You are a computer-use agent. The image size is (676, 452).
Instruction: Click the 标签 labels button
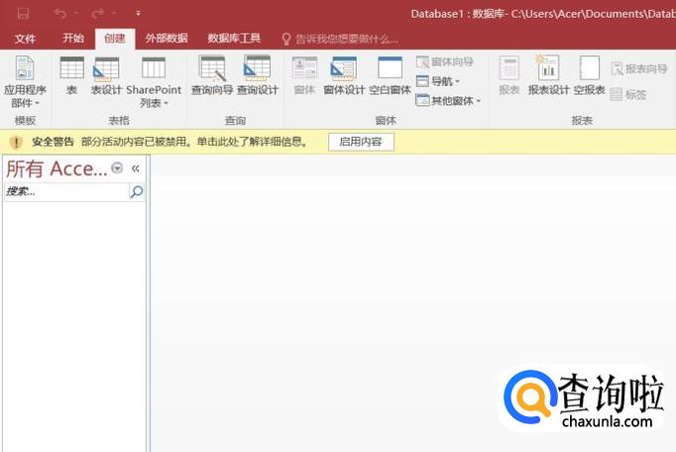point(628,94)
